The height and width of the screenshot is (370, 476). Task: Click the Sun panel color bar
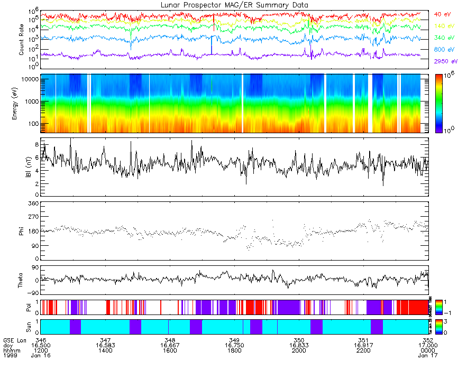tap(438, 327)
